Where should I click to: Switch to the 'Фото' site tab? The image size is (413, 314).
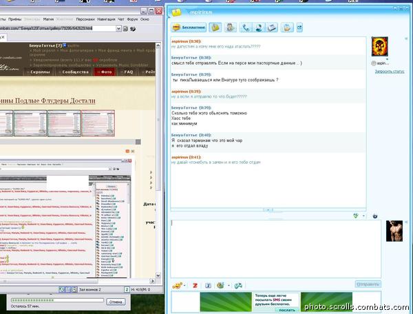pyautogui.click(x=105, y=72)
